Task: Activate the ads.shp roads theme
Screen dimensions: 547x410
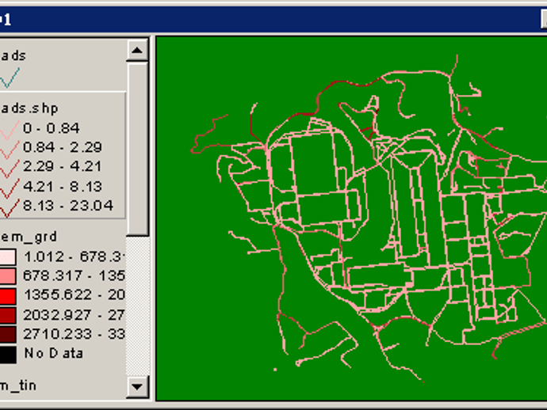Action: (29, 108)
